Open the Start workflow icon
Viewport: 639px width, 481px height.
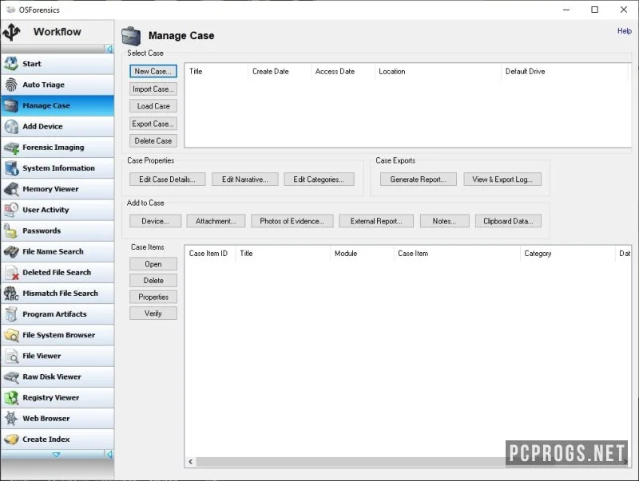(x=11, y=64)
